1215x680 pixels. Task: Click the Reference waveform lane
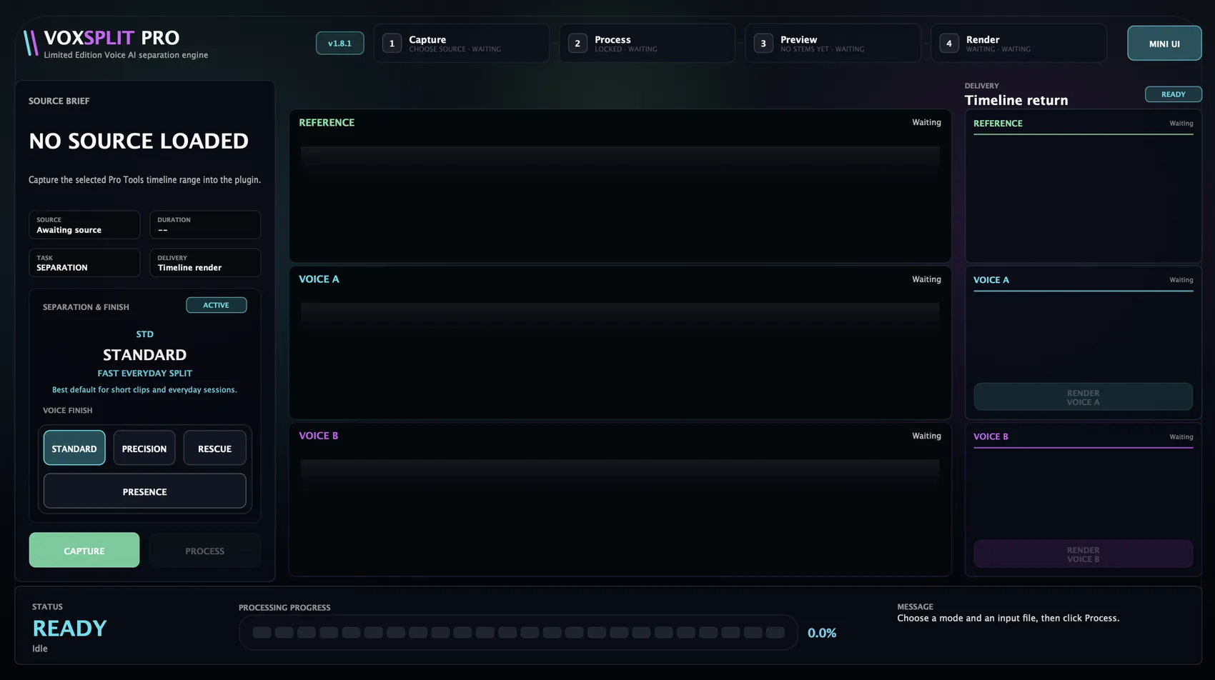click(x=620, y=186)
